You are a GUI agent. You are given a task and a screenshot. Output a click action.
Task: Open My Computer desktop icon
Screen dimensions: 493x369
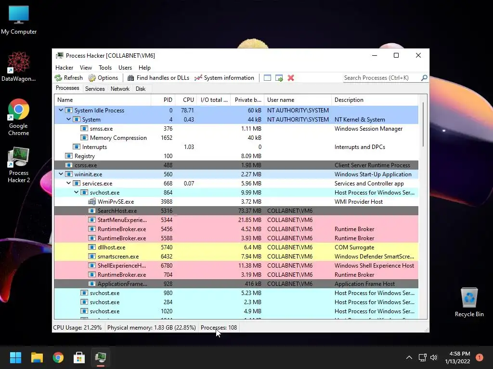pos(19,20)
